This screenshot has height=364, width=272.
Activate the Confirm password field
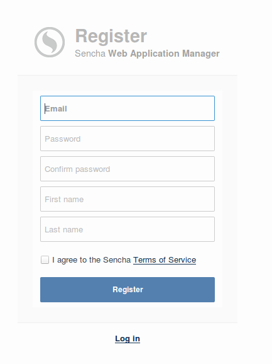point(128,169)
